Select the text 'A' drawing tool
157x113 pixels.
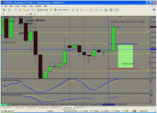click(x=35, y=14)
